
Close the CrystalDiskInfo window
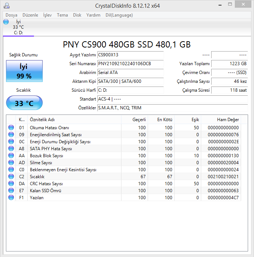click(243, 4)
